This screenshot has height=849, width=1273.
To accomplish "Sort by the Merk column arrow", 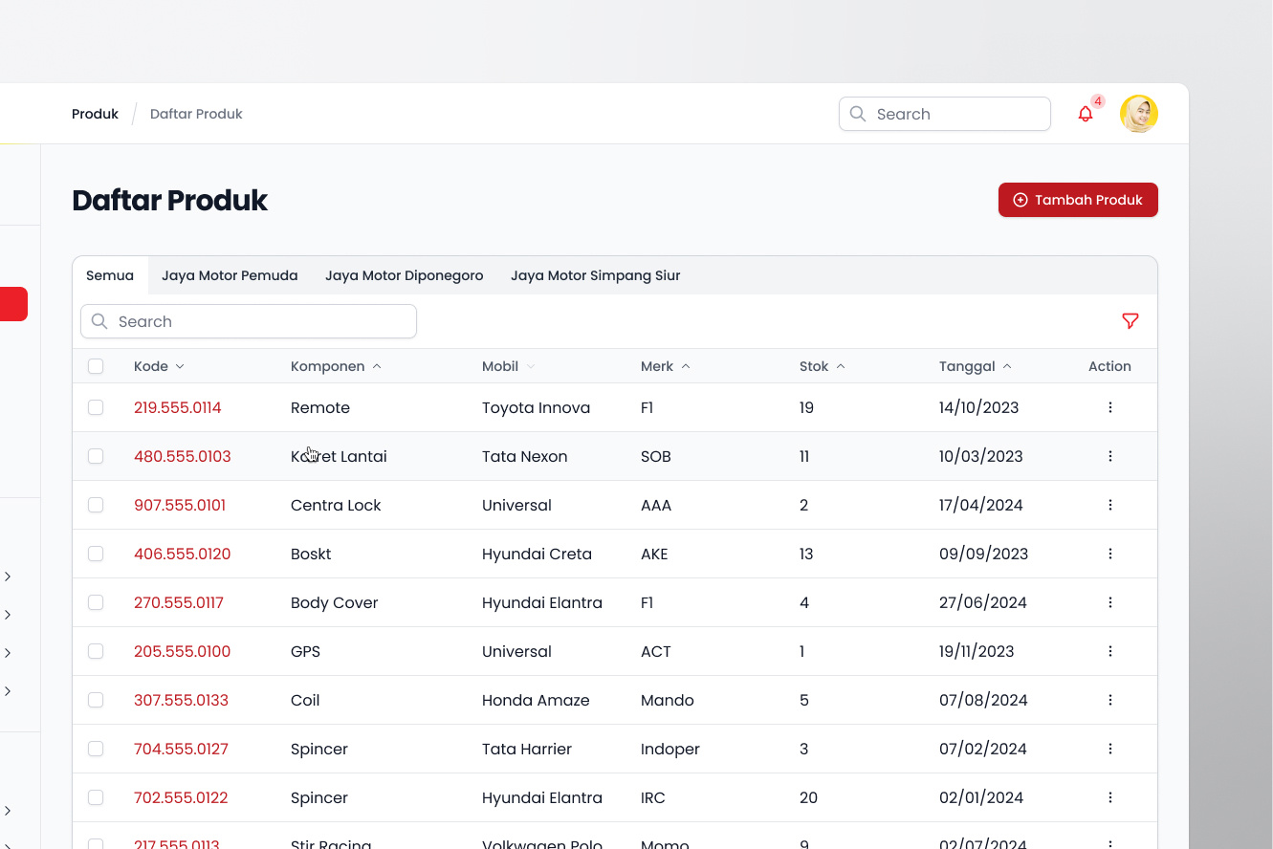I will (x=686, y=366).
